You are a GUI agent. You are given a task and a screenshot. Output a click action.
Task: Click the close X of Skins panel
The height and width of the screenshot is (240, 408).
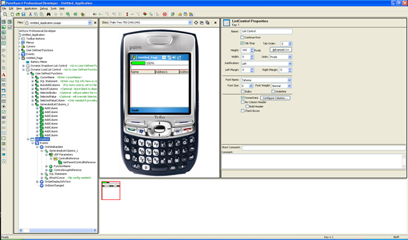pyautogui.click(x=215, y=23)
